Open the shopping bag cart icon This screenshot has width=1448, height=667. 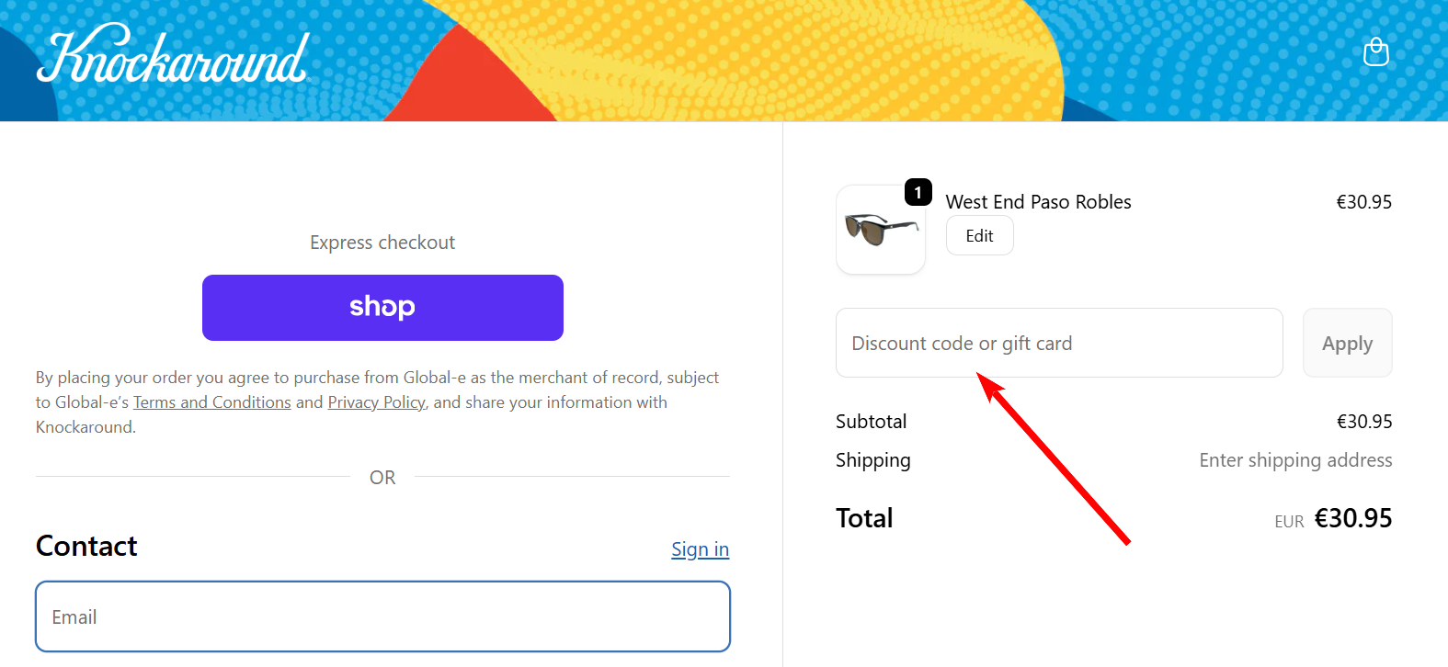[1376, 51]
